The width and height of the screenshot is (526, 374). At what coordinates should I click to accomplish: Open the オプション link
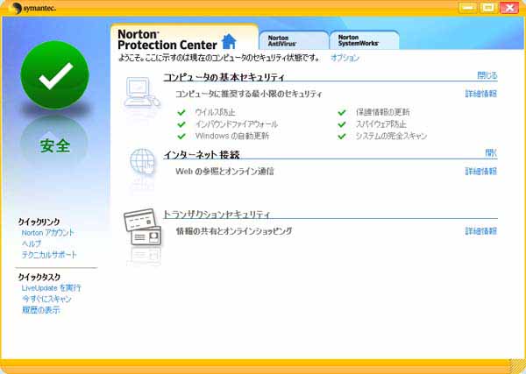coord(345,58)
